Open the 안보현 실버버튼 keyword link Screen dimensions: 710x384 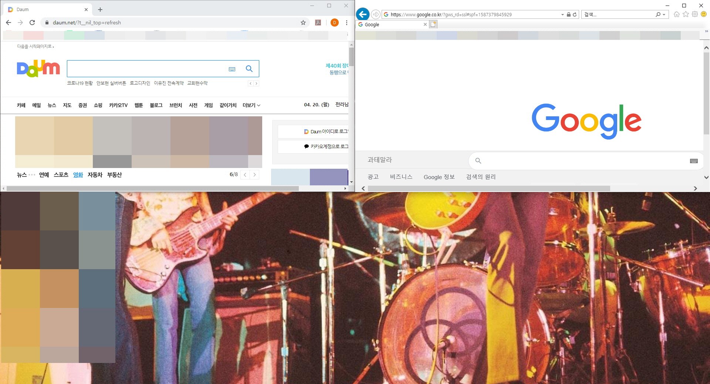111,83
